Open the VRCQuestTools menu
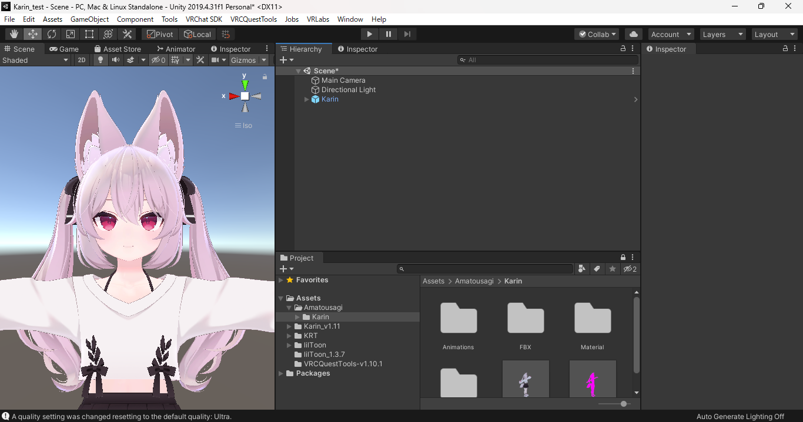The height and width of the screenshot is (422, 803). click(253, 19)
